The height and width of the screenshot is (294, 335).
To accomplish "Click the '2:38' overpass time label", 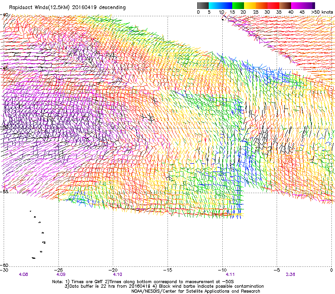I will pos(290,275).
